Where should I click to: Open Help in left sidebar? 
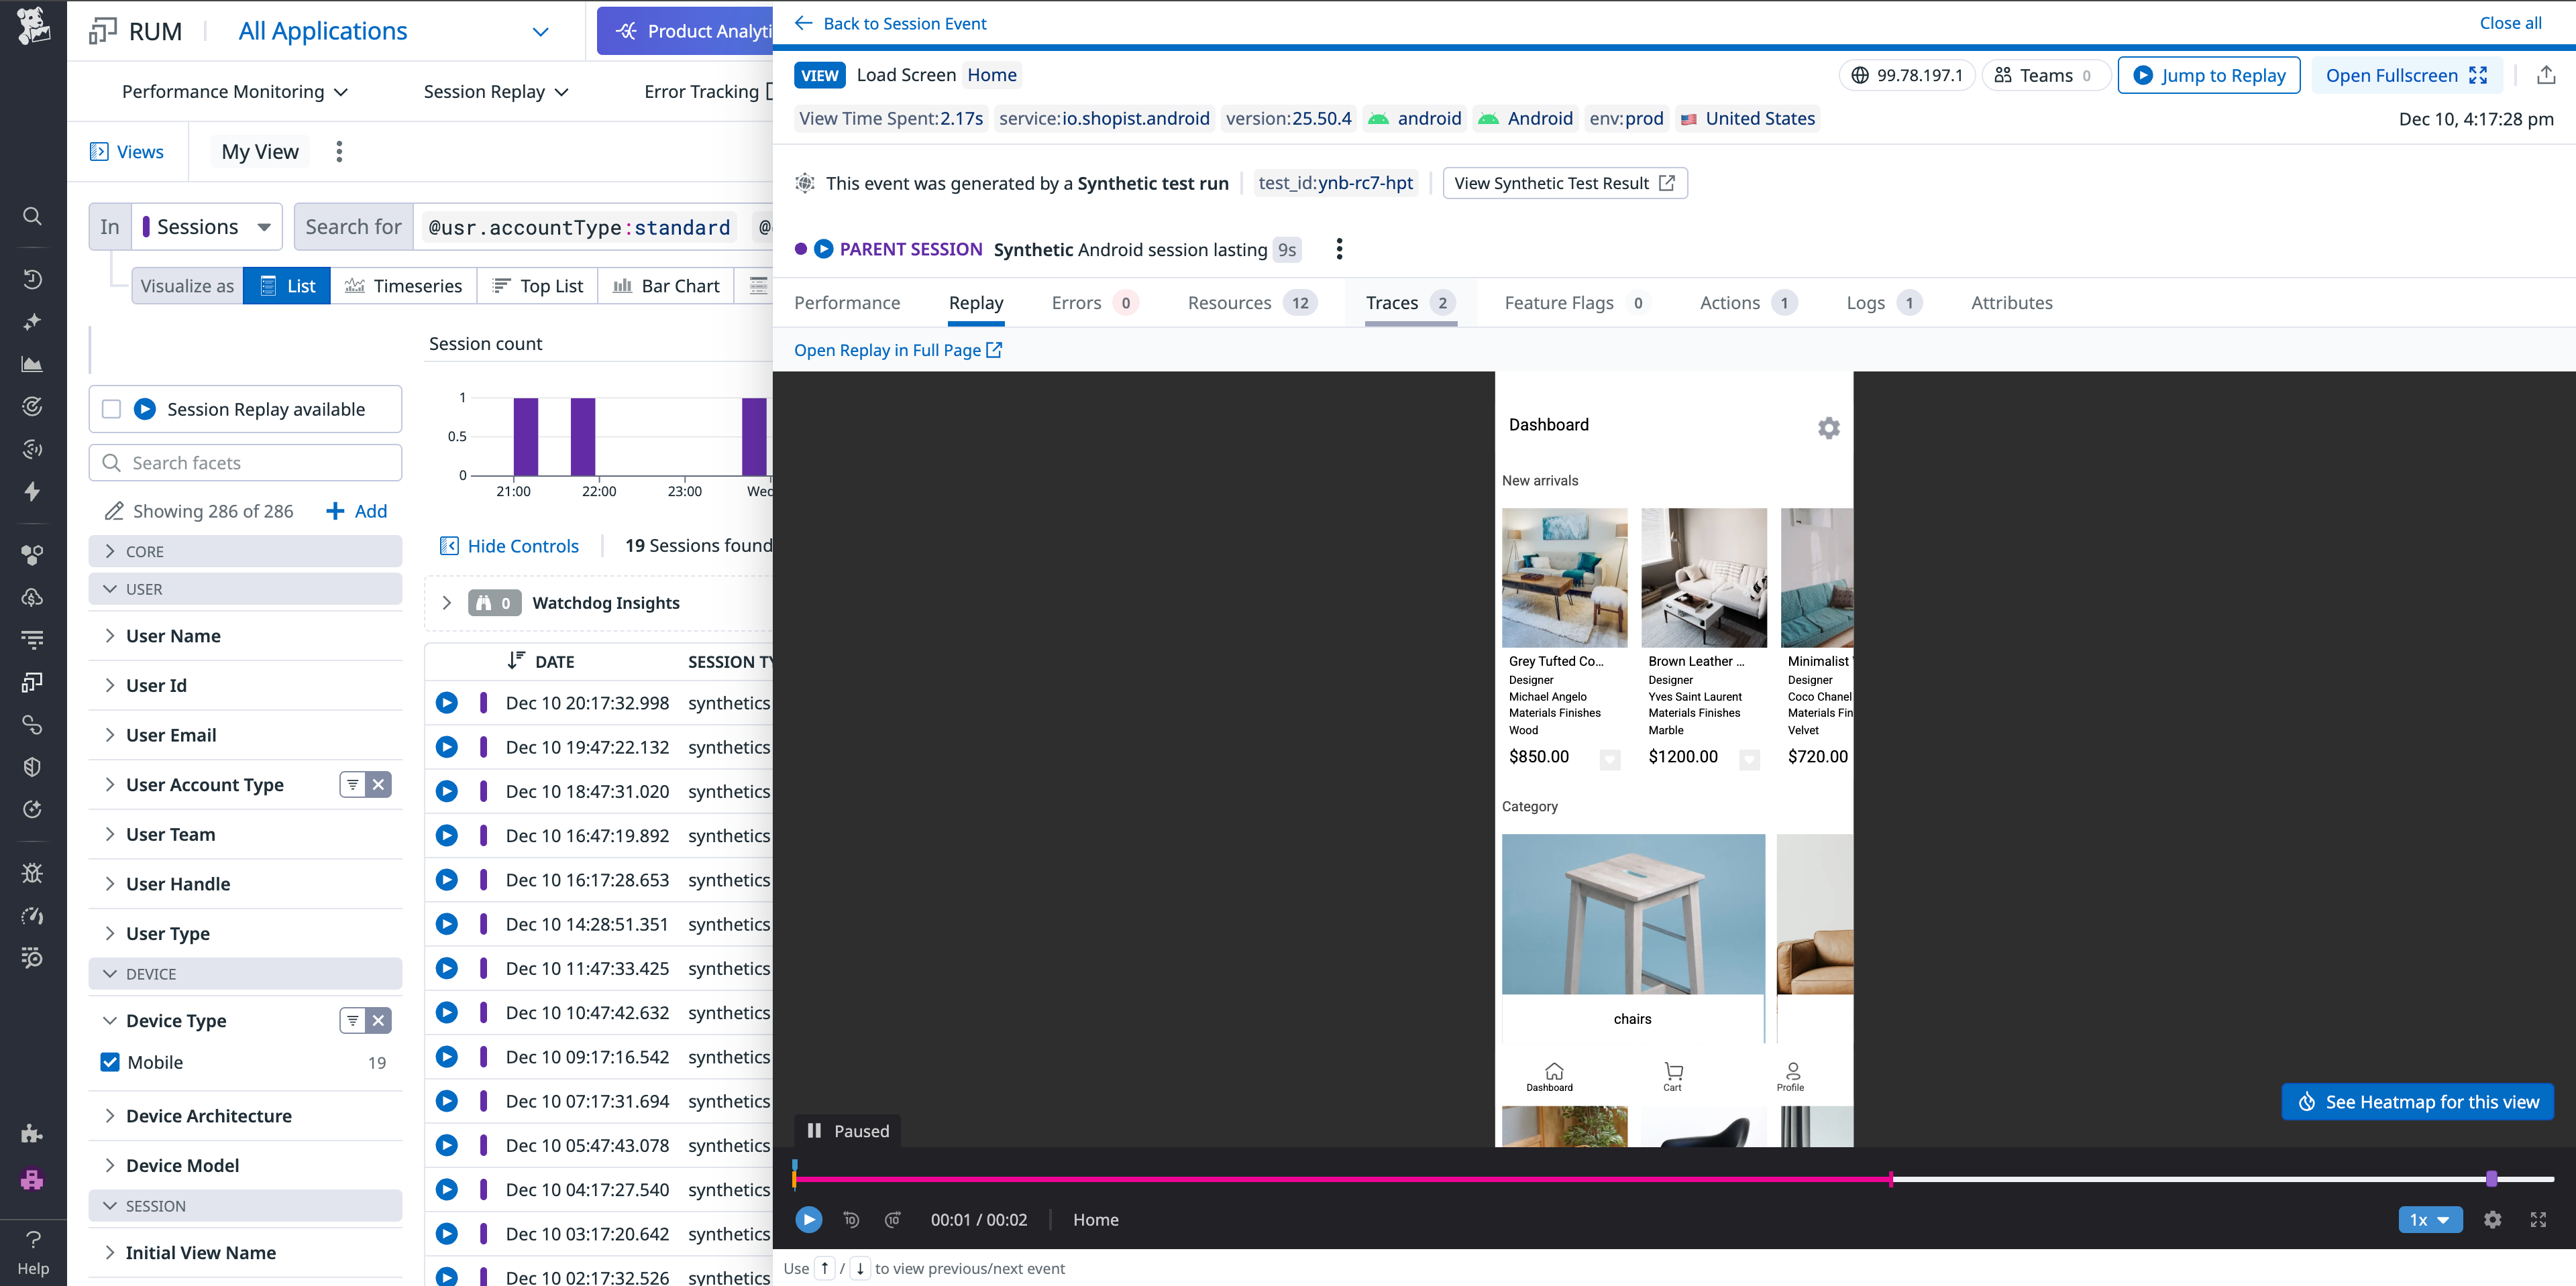32,1252
